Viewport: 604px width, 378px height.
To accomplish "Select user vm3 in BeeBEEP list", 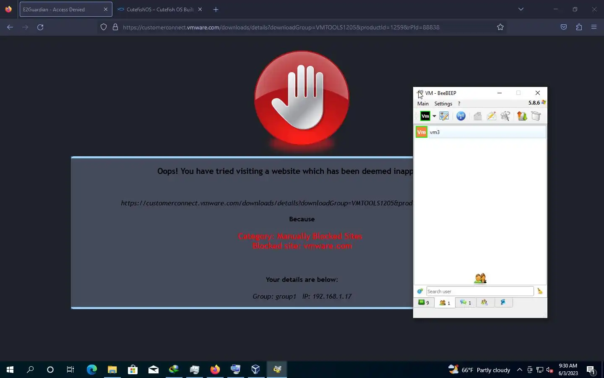I will (x=480, y=132).
